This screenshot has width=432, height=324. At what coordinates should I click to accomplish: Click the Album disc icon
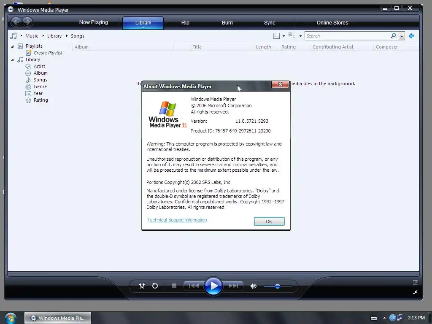(28, 73)
